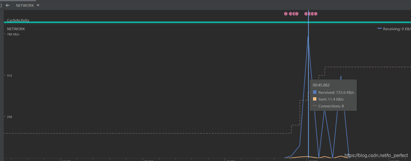Click the Sent 11.4 KB/s value
Screen dimensions: 411x161
pyautogui.click(x=331, y=99)
